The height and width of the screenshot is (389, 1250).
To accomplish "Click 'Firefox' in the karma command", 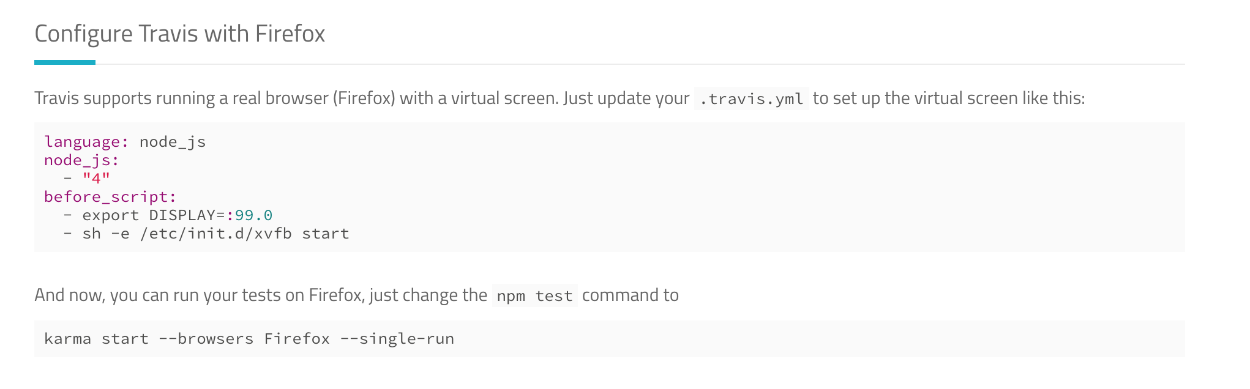I will tap(297, 339).
